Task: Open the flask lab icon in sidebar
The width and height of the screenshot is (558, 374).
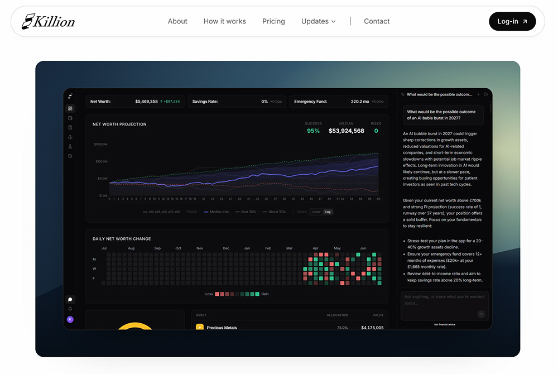Action: tap(70, 146)
